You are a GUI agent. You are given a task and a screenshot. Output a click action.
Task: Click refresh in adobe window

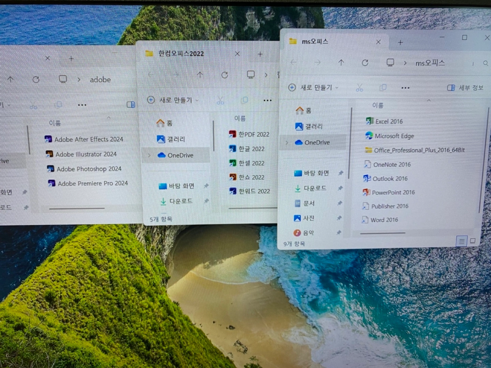coord(36,79)
